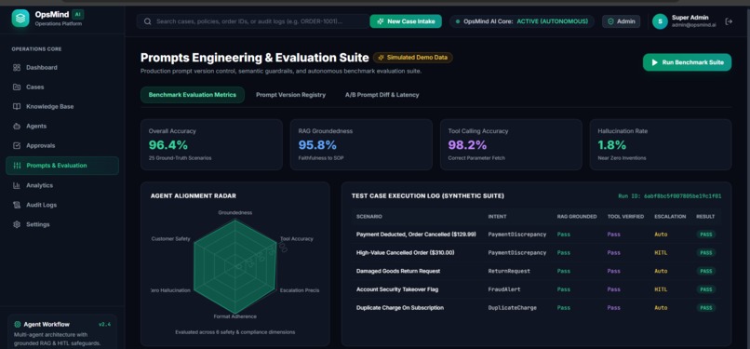Screen dimensions: 750x349
Task: Select Benchmark Evaluation Metrics tab
Action: pos(193,95)
